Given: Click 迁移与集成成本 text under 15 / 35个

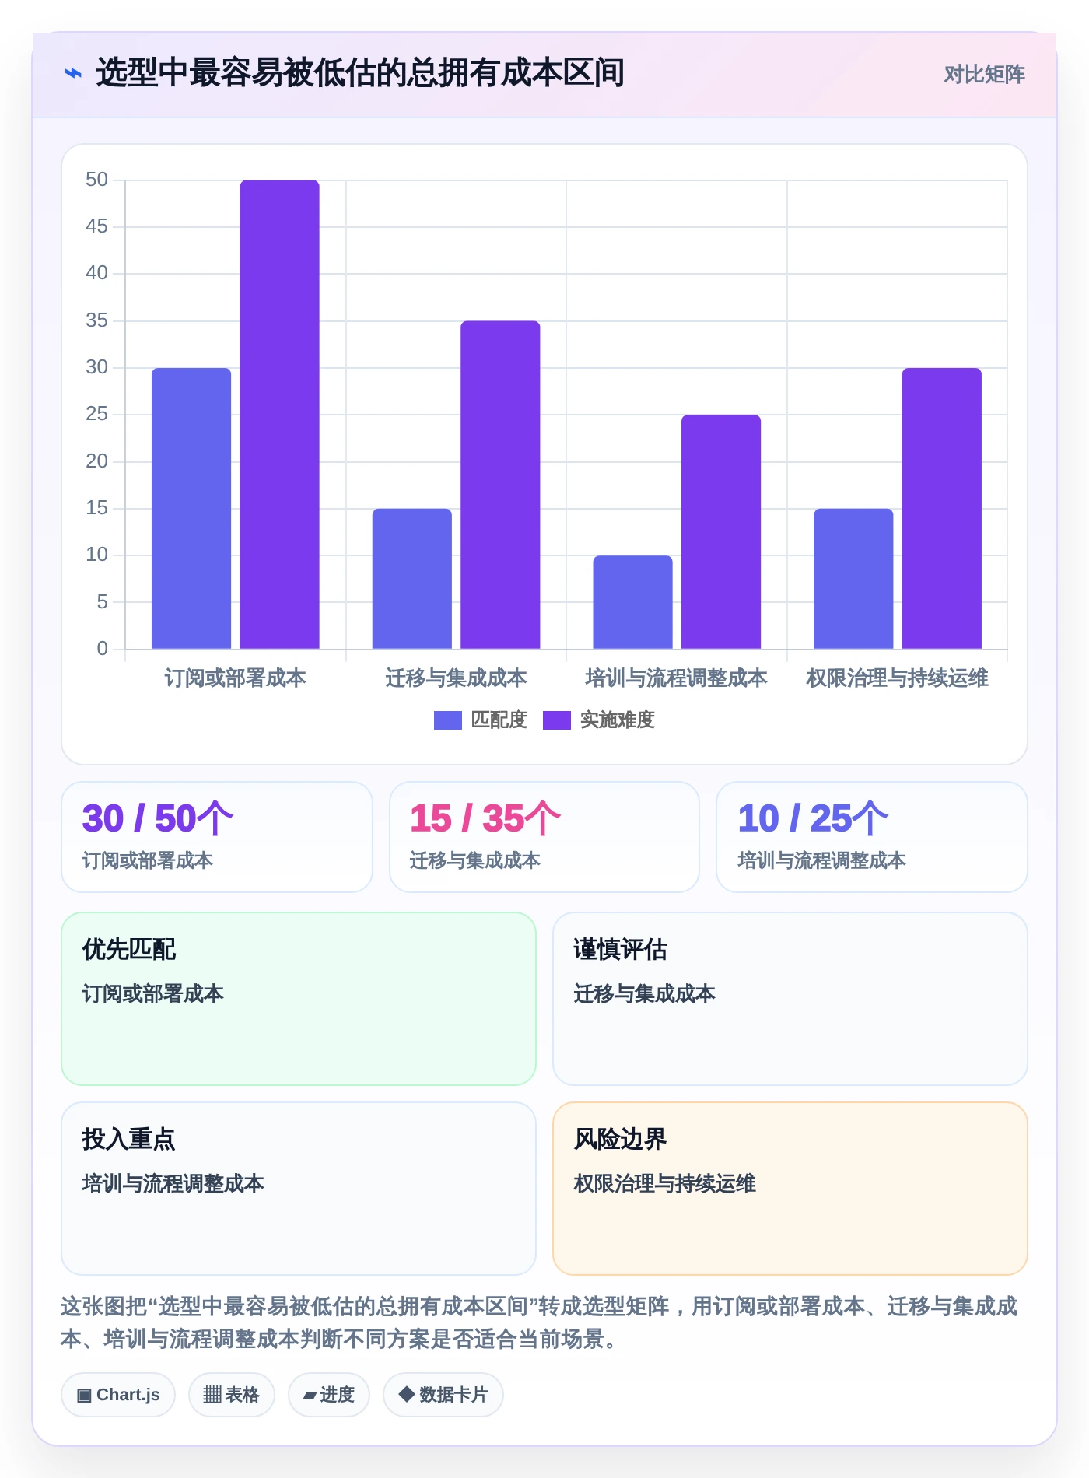Looking at the screenshot, I should point(475,860).
